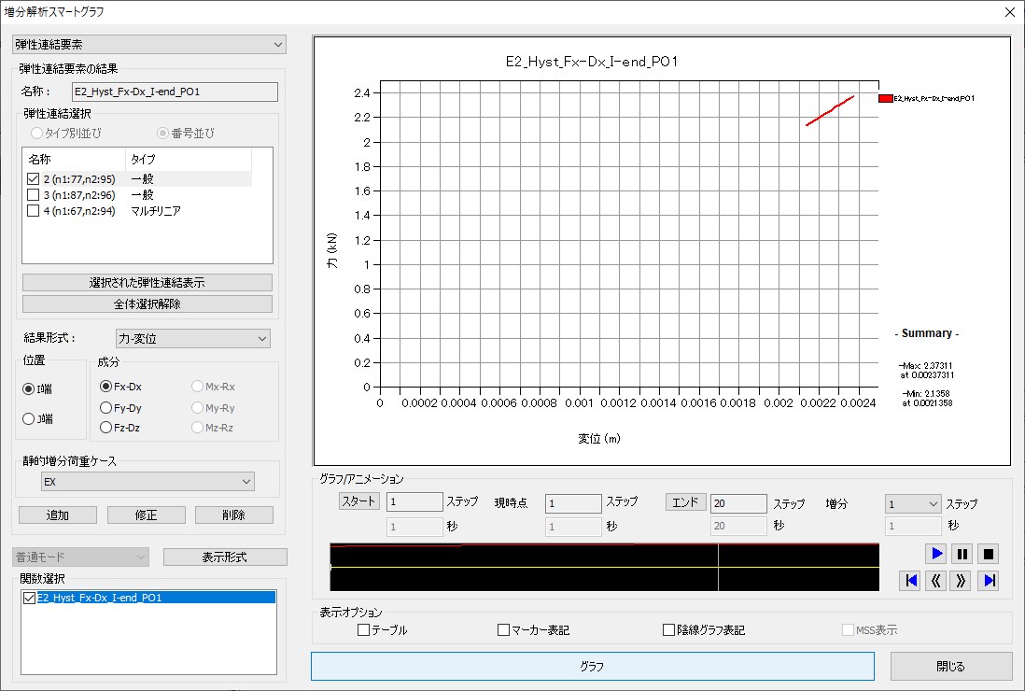Click 選択された弾性連結表示 button
Image resolution: width=1025 pixels, height=691 pixels.
[147, 282]
